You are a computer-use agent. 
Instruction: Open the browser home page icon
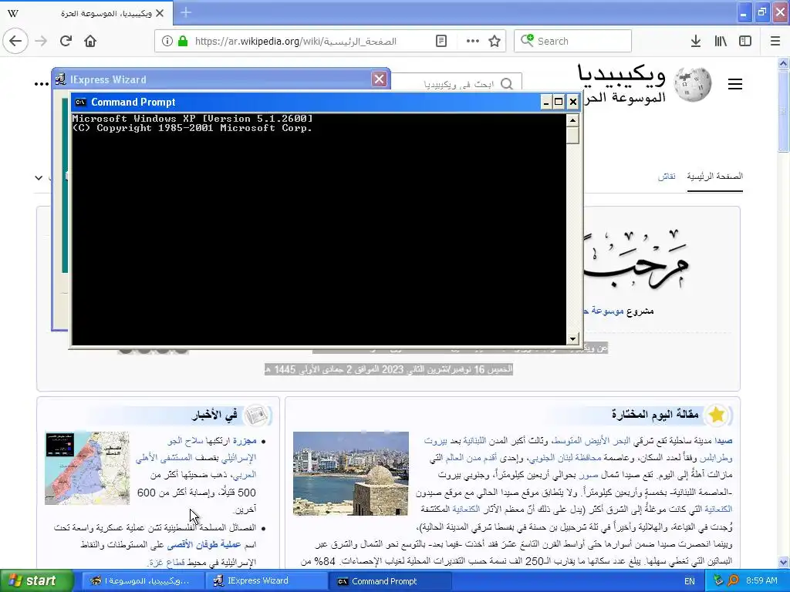coord(90,41)
